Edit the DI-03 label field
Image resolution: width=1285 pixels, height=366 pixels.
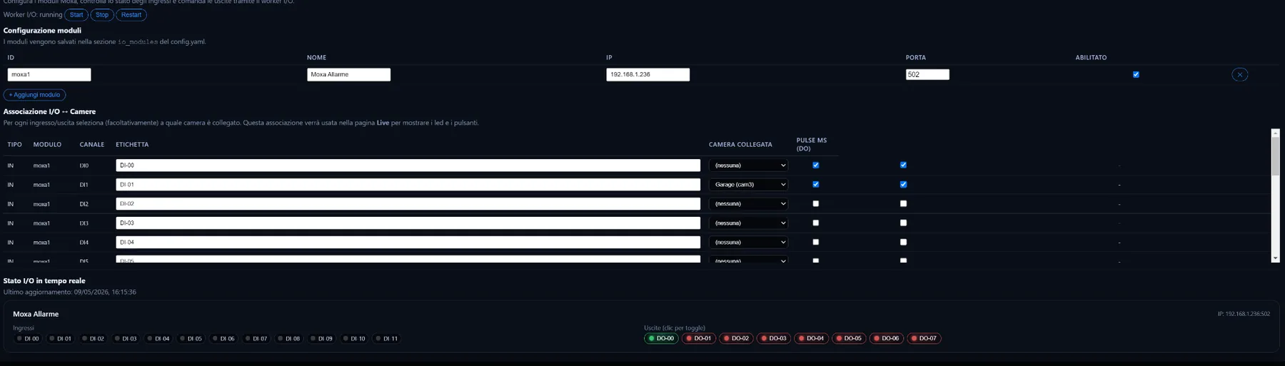(x=408, y=223)
